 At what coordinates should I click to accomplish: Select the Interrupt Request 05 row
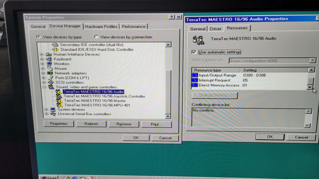249,80
